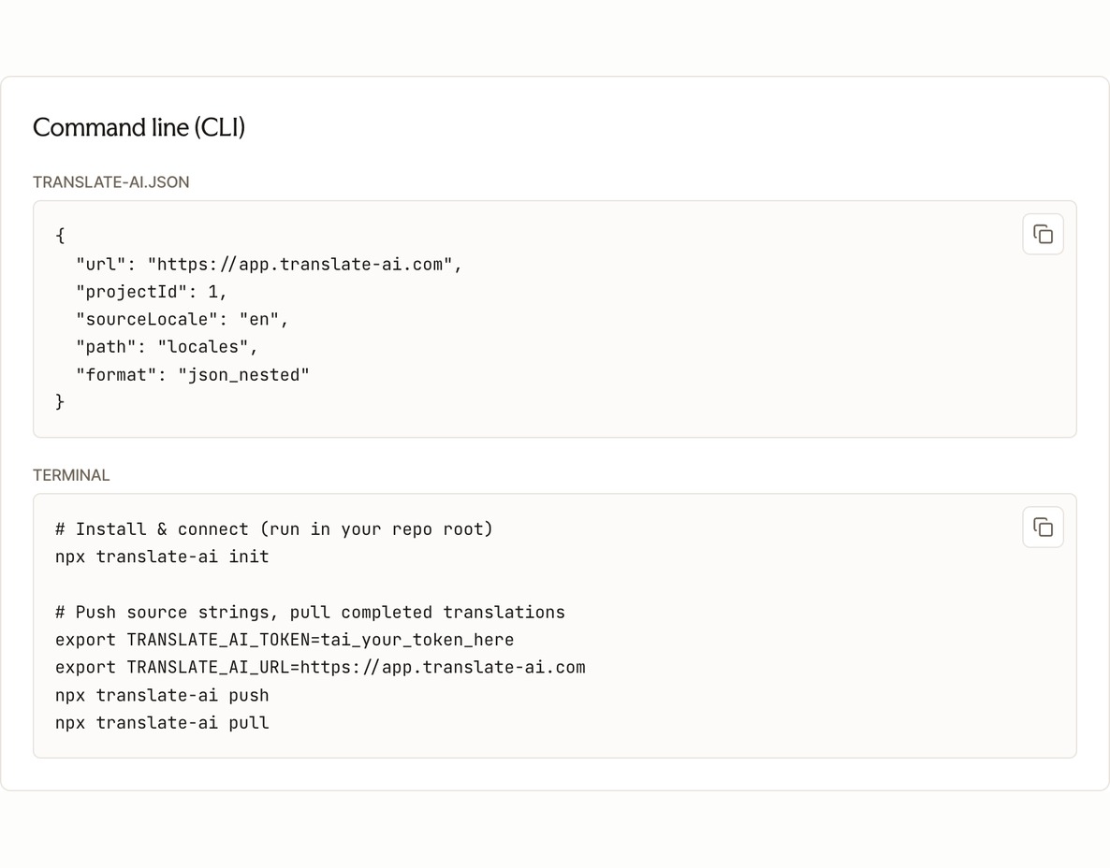Click the "npx translate-ai pull" command
Image resolution: width=1110 pixels, height=868 pixels.
[162, 723]
